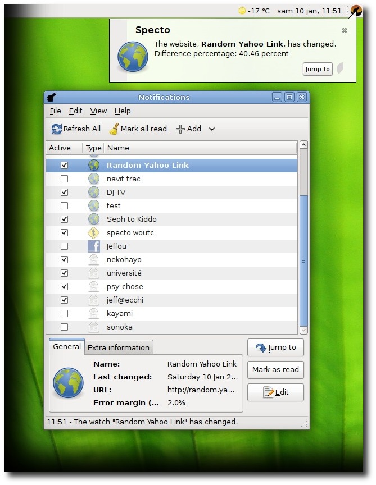376x485 pixels.
Task: Select the Seph to Kiddo row name
Action: [132, 219]
